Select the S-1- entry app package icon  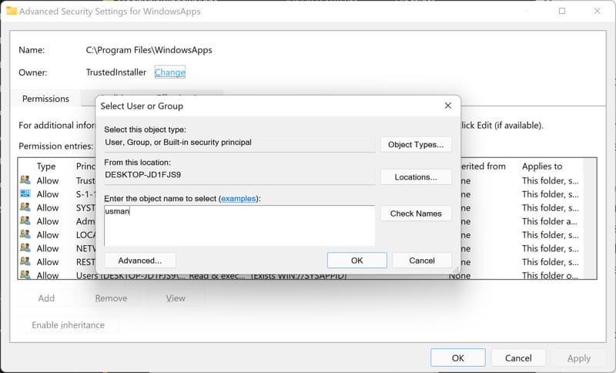click(x=25, y=193)
